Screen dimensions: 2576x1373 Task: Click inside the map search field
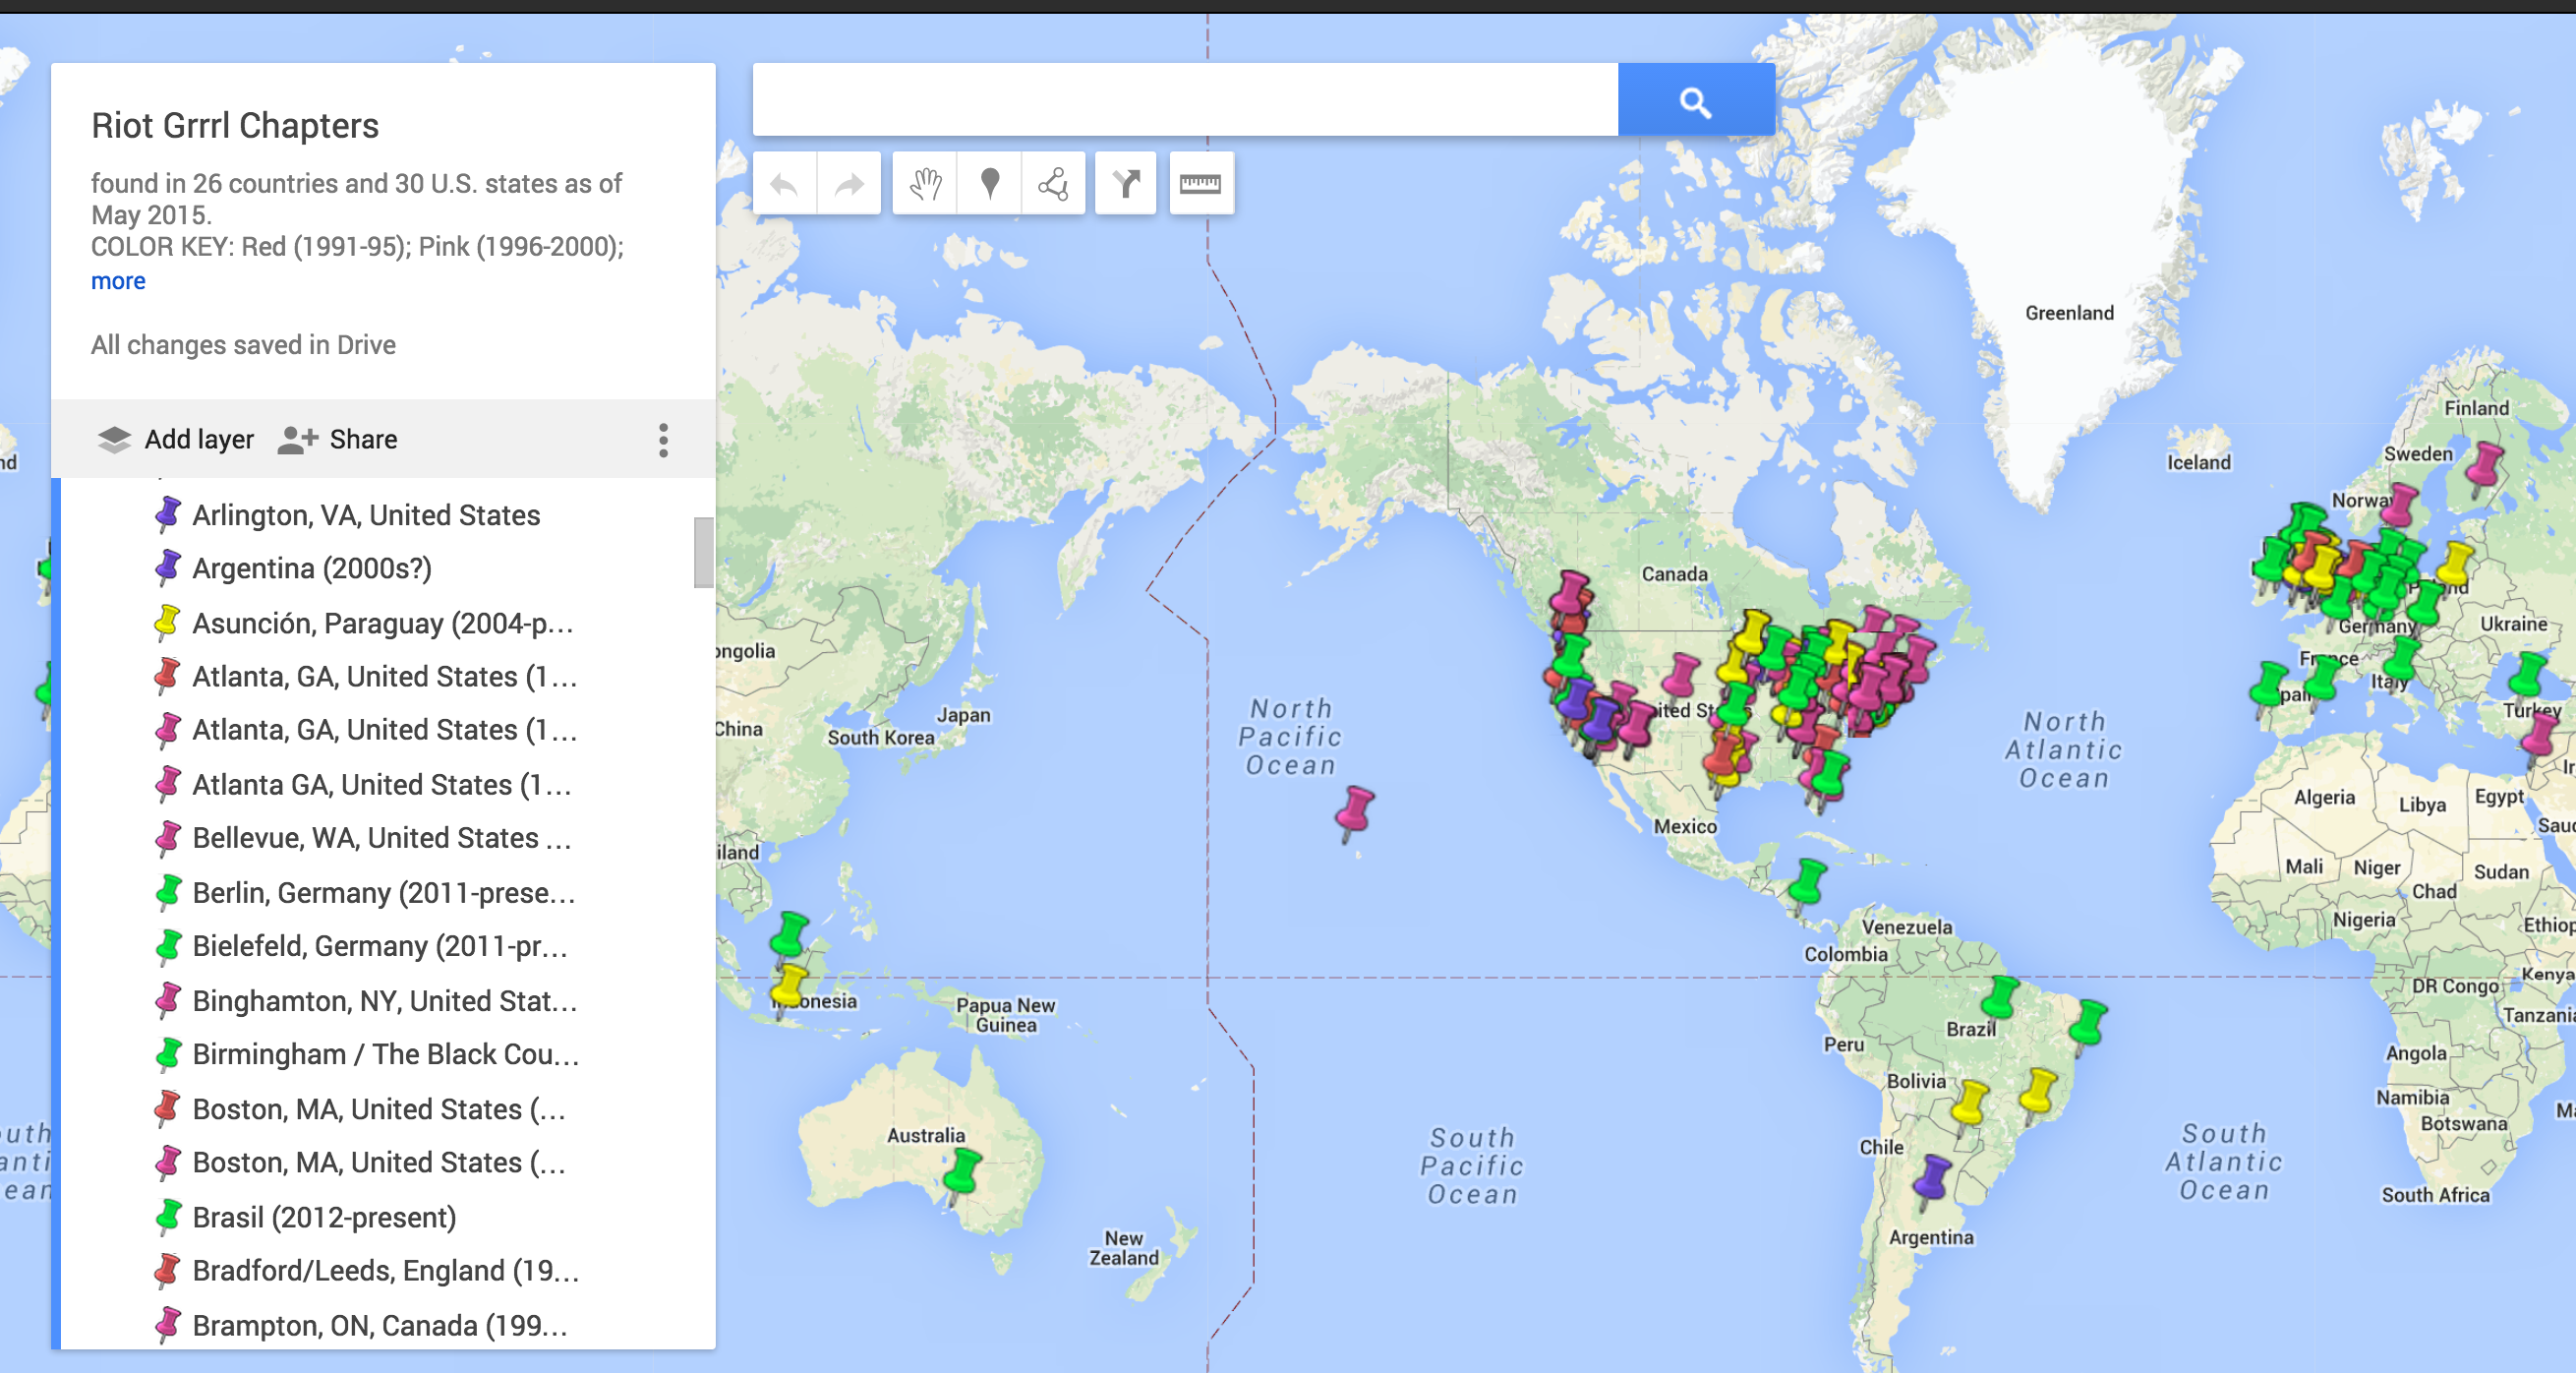tap(1184, 100)
